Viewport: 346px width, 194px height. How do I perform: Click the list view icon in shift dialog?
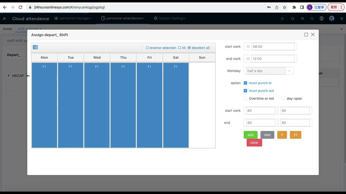point(35,47)
